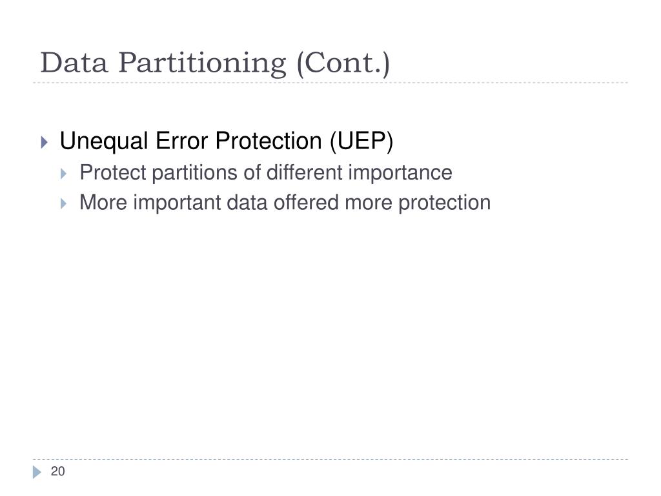Click the Unequal Error Protection (UEP) heading text
This screenshot has height=496, width=661.
[x=227, y=141]
